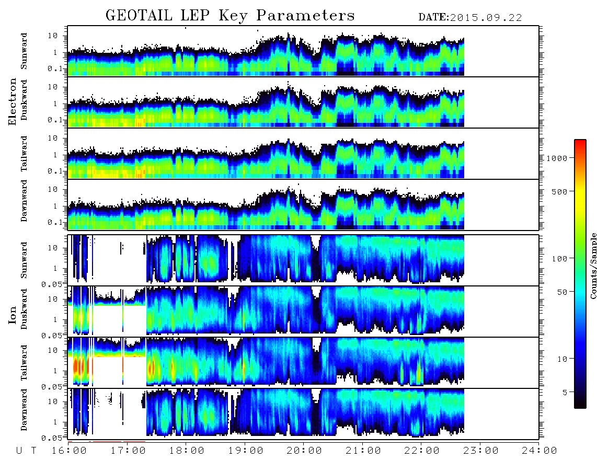Click the 23:00 time tick label
Viewport: 597px width, 460px height.
pyautogui.click(x=480, y=451)
